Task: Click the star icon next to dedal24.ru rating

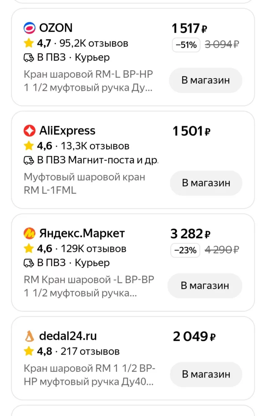Action: (29, 351)
